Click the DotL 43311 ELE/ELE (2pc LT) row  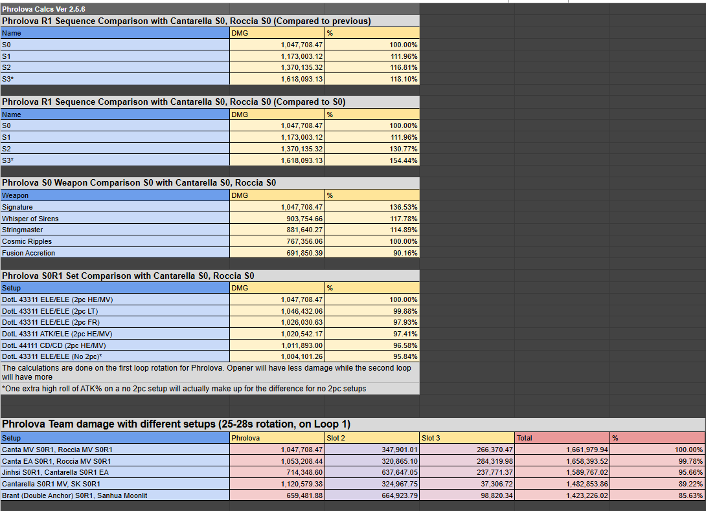tap(115, 311)
